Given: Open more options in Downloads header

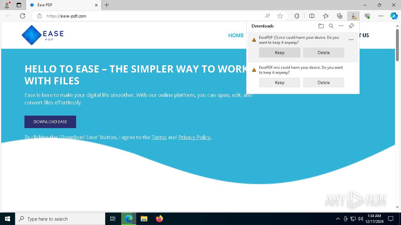Looking at the screenshot, I should coord(341,26).
